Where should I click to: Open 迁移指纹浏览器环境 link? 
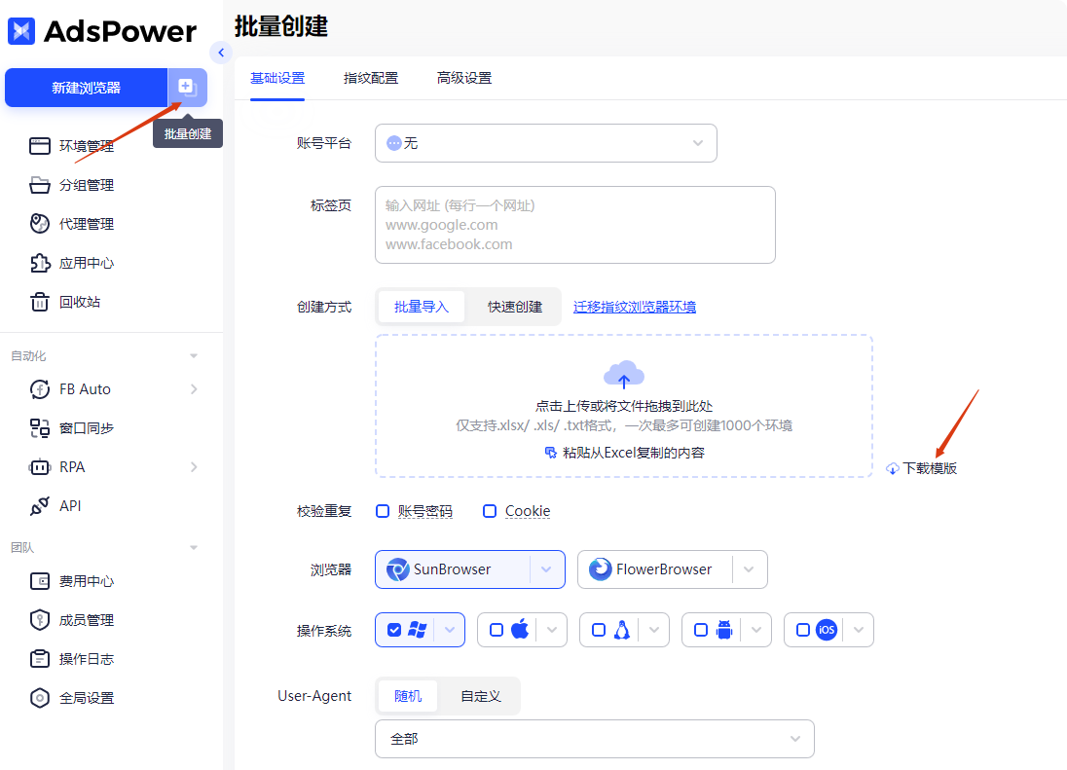[634, 307]
